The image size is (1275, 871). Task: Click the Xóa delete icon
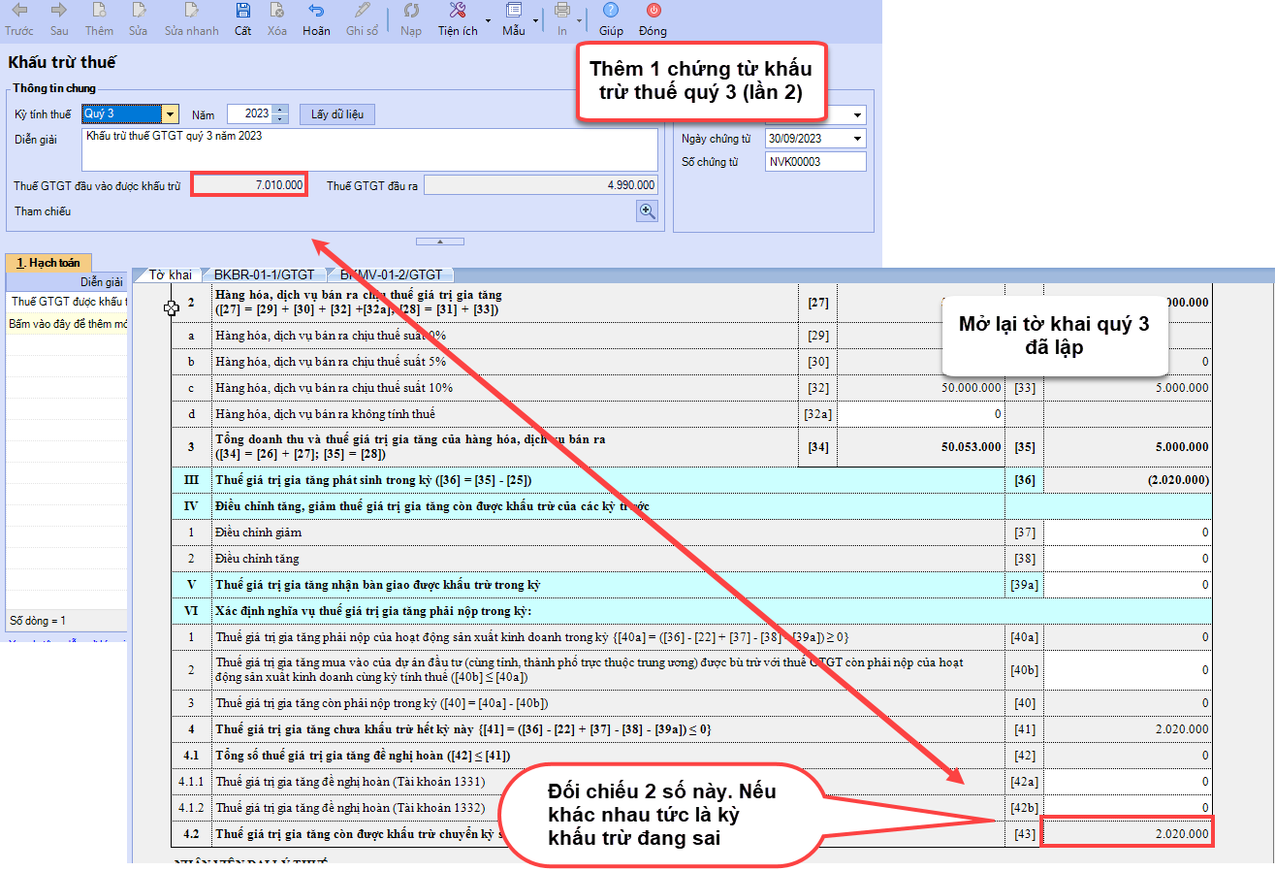point(277,12)
